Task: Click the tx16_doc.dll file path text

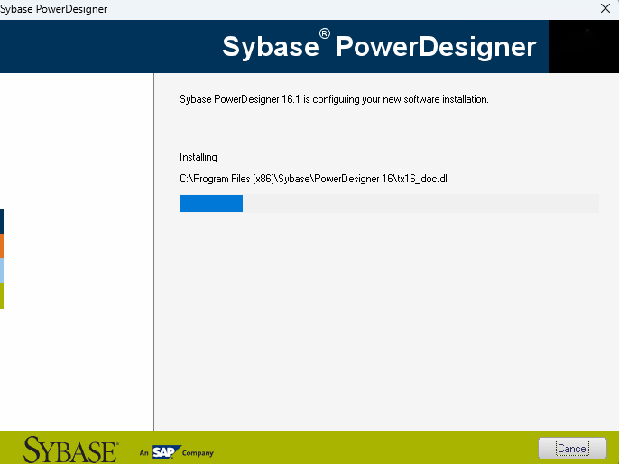Action: pos(314,179)
